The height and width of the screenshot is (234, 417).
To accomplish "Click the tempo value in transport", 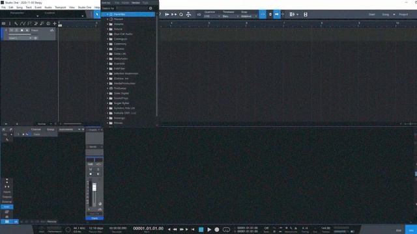I will click(326, 228).
